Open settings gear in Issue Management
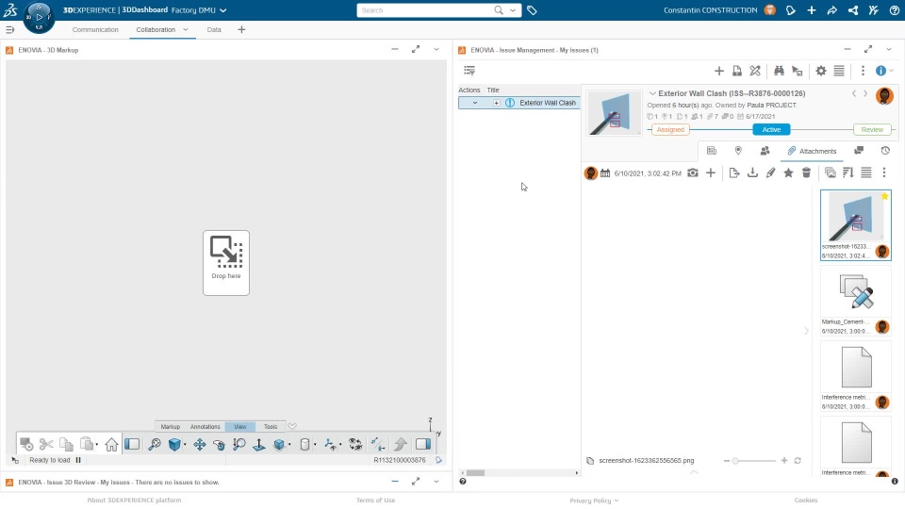905x509 pixels. pyautogui.click(x=821, y=71)
